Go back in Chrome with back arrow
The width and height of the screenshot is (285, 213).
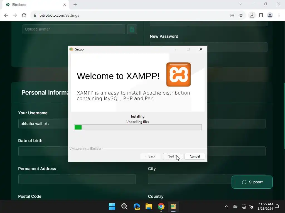6,16
